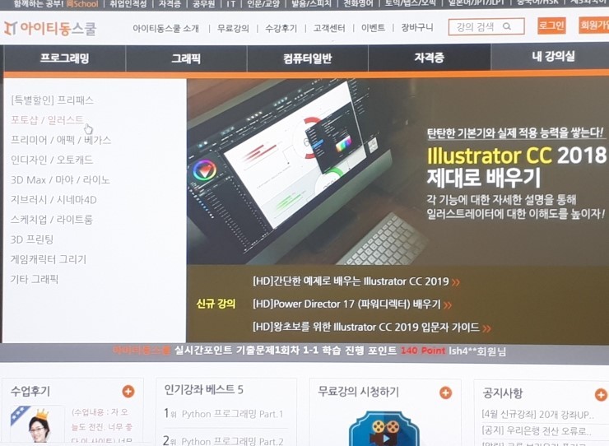The height and width of the screenshot is (446, 609).
Task: Open the 수업내용 review text
Action: click(102, 426)
